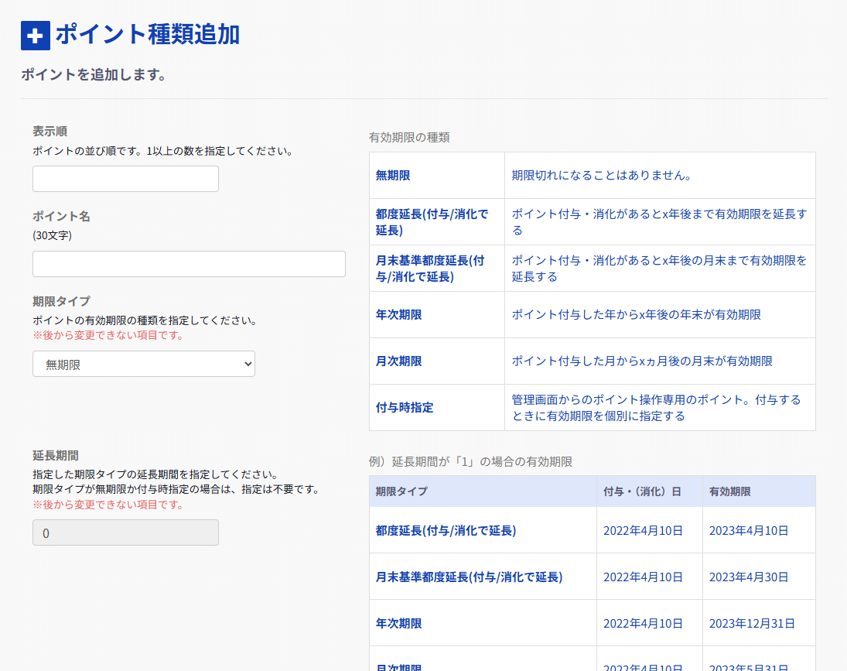Image resolution: width=847 pixels, height=671 pixels.
Task: Click the 2023年4月10日 expiry date cell
Action: pyautogui.click(x=749, y=531)
